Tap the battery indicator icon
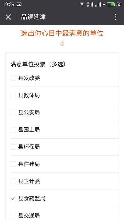Screen dimensions: 124x220 point(111,4)
